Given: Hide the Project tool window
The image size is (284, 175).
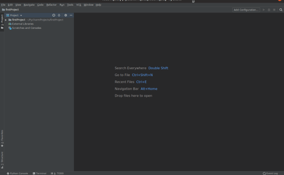Looking at the screenshot, I should 71,15.
